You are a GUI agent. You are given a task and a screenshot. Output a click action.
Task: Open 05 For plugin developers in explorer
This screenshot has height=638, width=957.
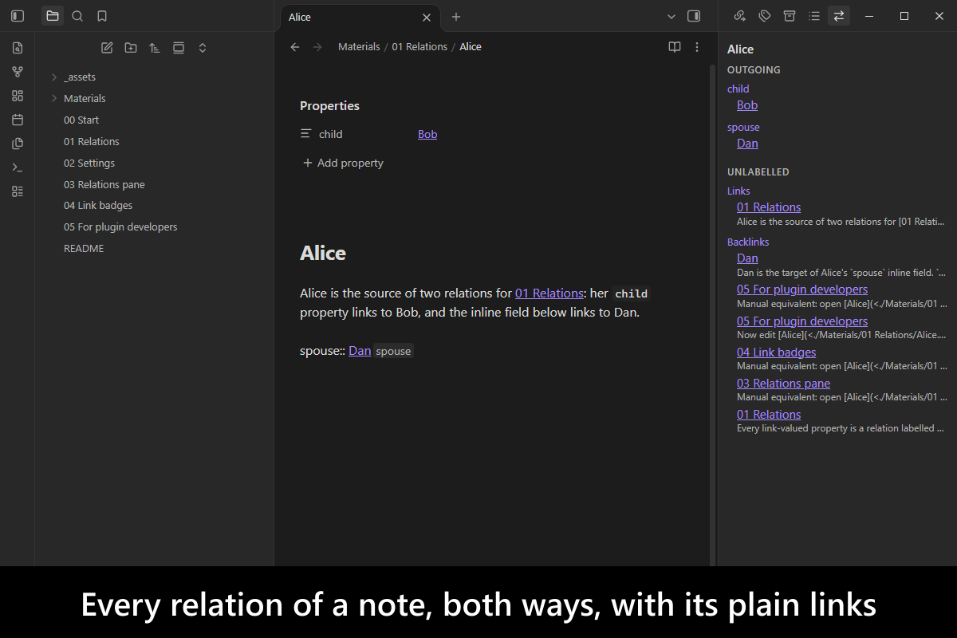tap(120, 227)
